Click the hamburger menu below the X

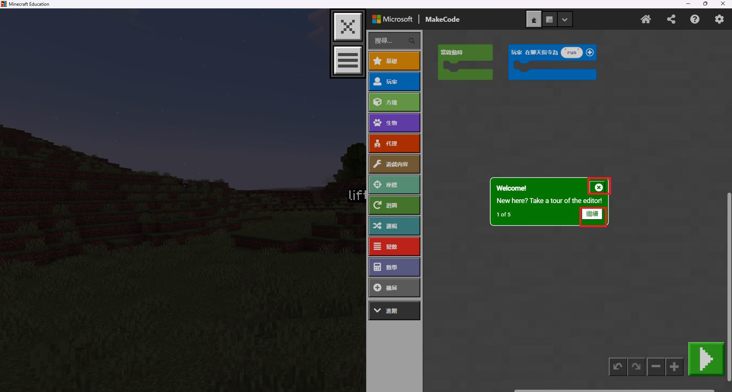tap(347, 60)
